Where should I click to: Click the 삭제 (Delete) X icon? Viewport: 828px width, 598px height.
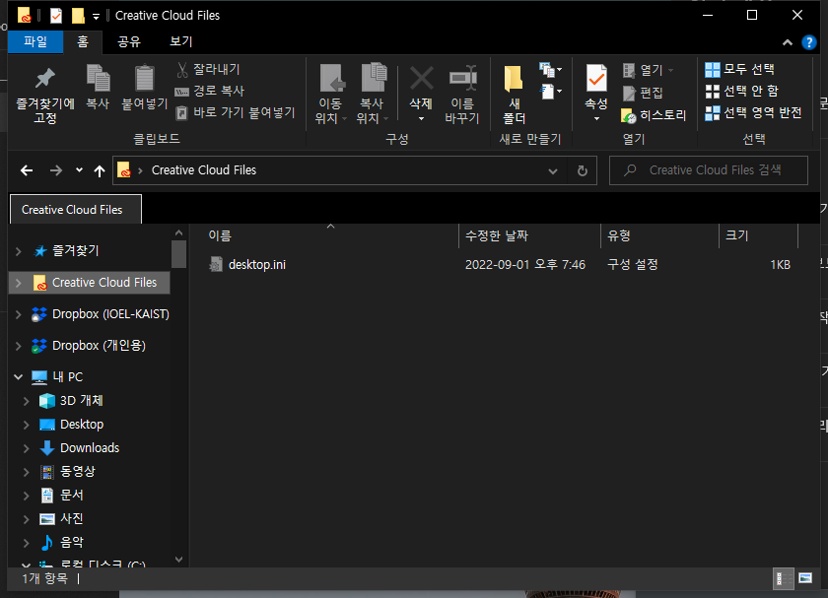422,79
